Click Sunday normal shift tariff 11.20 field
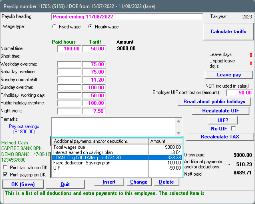Viewport: 255px width, 204px height. click(x=94, y=80)
